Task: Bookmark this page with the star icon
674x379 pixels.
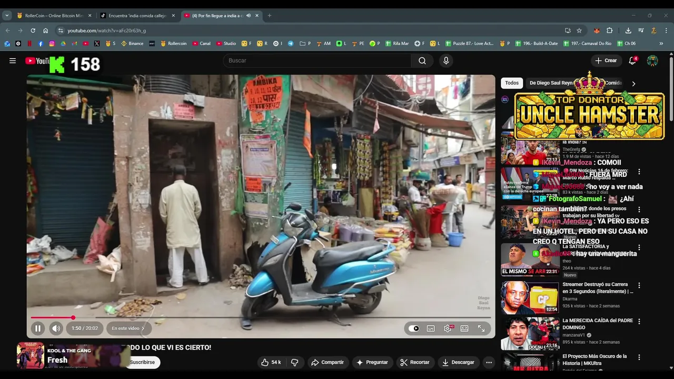Action: click(x=579, y=31)
